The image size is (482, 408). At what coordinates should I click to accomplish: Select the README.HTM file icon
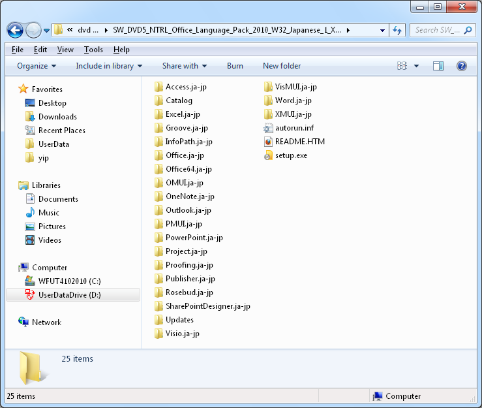tap(268, 142)
